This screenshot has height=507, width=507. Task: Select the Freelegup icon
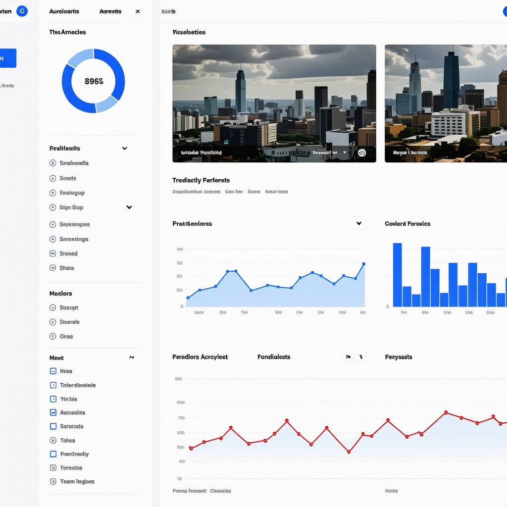52,193
